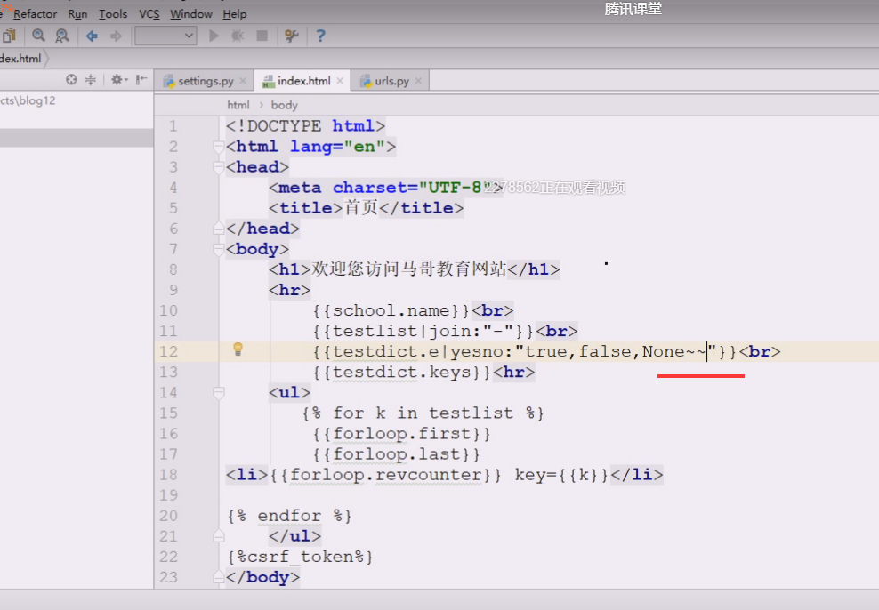Click the intention lightbulb on line 12
879x610 pixels.
click(238, 349)
